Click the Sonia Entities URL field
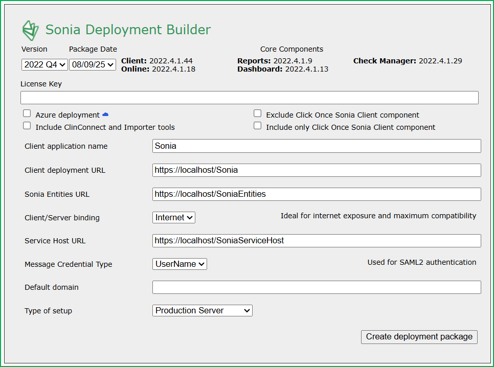 [317, 194]
